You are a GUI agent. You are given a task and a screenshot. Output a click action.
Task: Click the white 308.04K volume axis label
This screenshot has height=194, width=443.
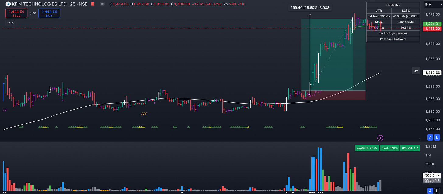431,175
